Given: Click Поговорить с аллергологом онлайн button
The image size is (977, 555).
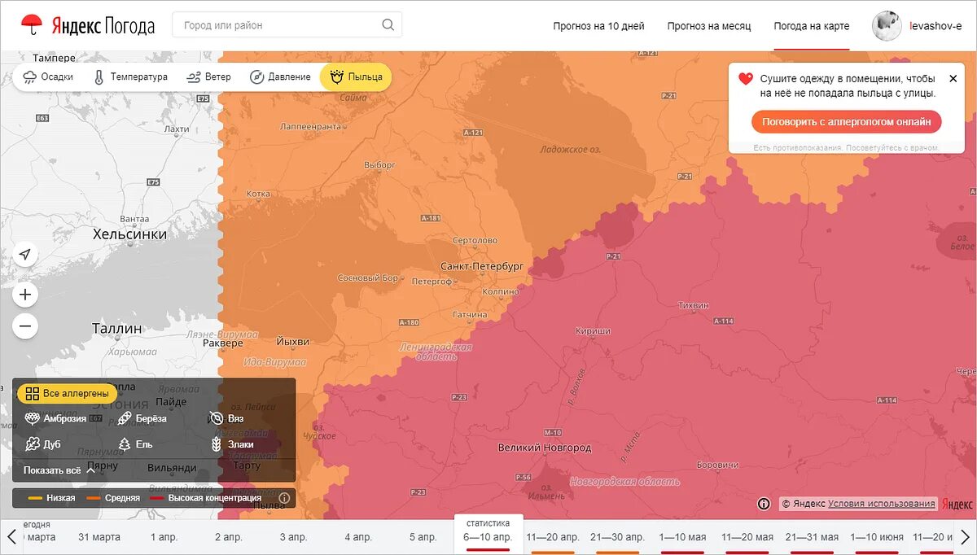Looking at the screenshot, I should (x=847, y=122).
